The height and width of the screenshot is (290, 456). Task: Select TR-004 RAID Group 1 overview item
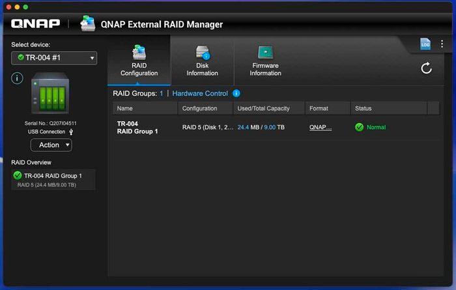click(53, 179)
